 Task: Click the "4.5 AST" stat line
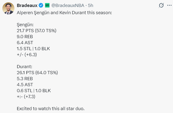(x=25, y=84)
